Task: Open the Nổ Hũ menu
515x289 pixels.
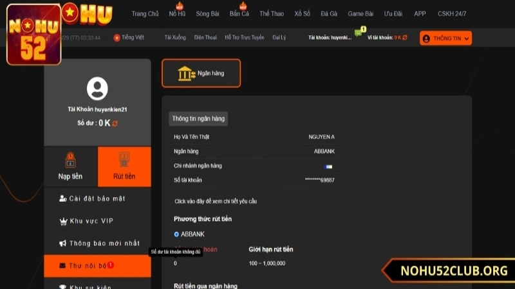Action: pos(179,13)
